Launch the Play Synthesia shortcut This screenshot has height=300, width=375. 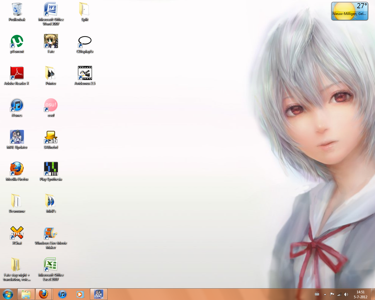click(x=51, y=172)
